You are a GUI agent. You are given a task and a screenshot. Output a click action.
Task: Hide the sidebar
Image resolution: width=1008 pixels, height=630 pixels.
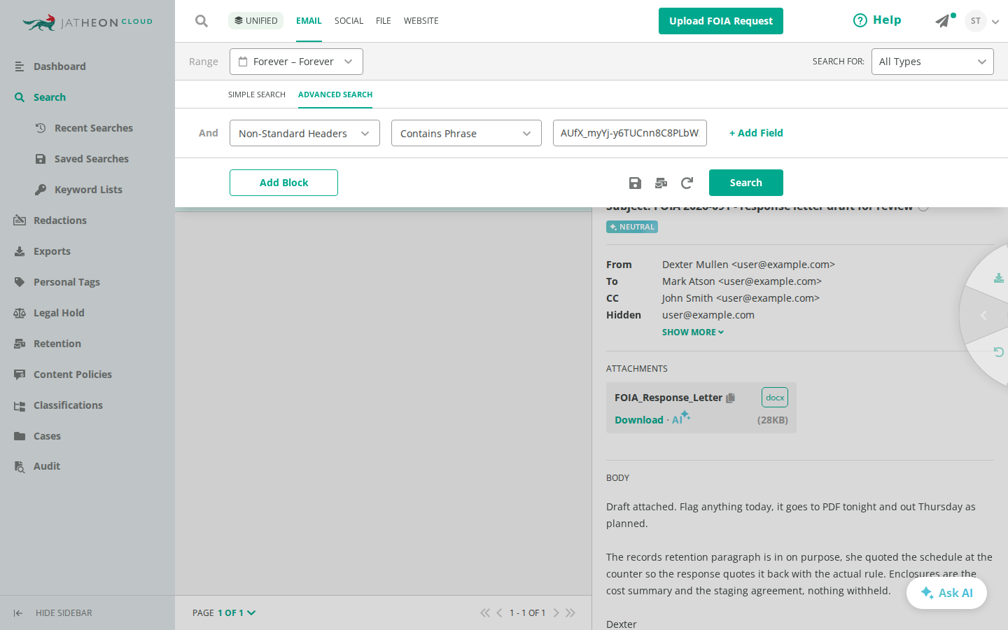53,613
